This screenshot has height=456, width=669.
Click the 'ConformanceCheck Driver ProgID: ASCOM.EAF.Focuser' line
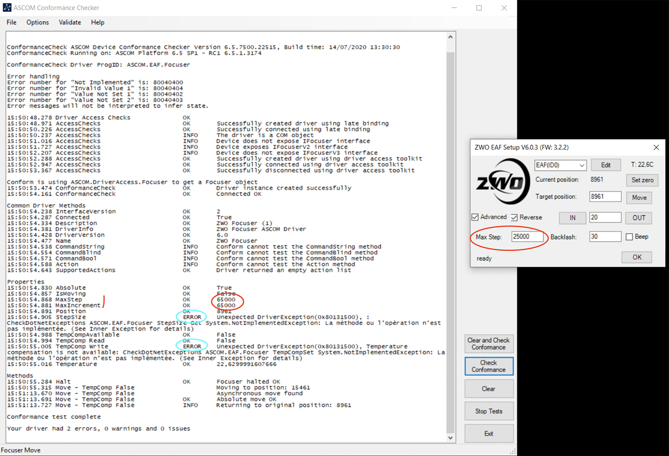coord(98,65)
